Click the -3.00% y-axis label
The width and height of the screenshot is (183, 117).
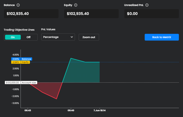(x=15, y=103)
